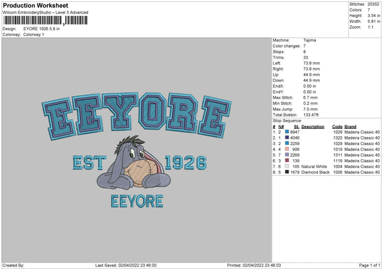Click the Up value '44.9 mm'
The width and height of the screenshot is (383, 270).
coord(312,75)
